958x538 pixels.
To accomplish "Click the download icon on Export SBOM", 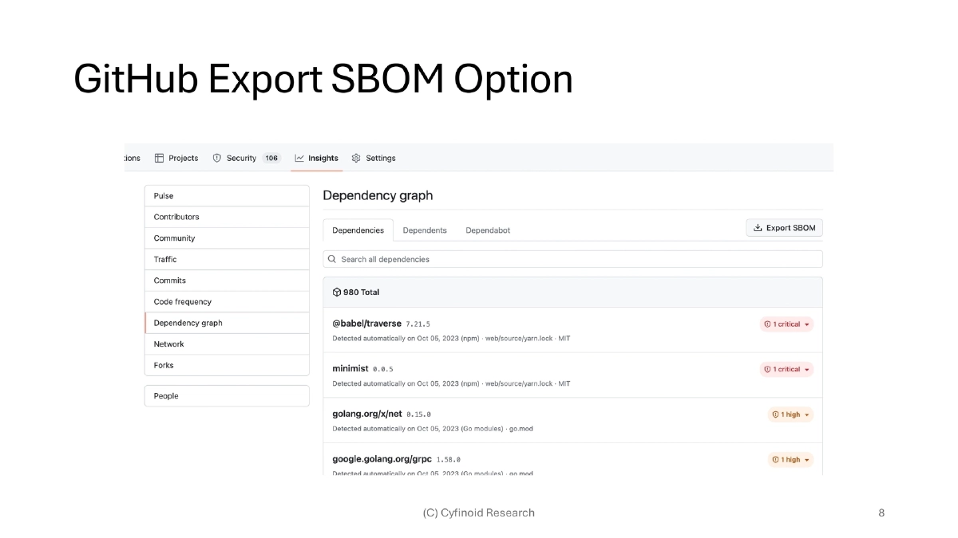I will [x=758, y=228].
